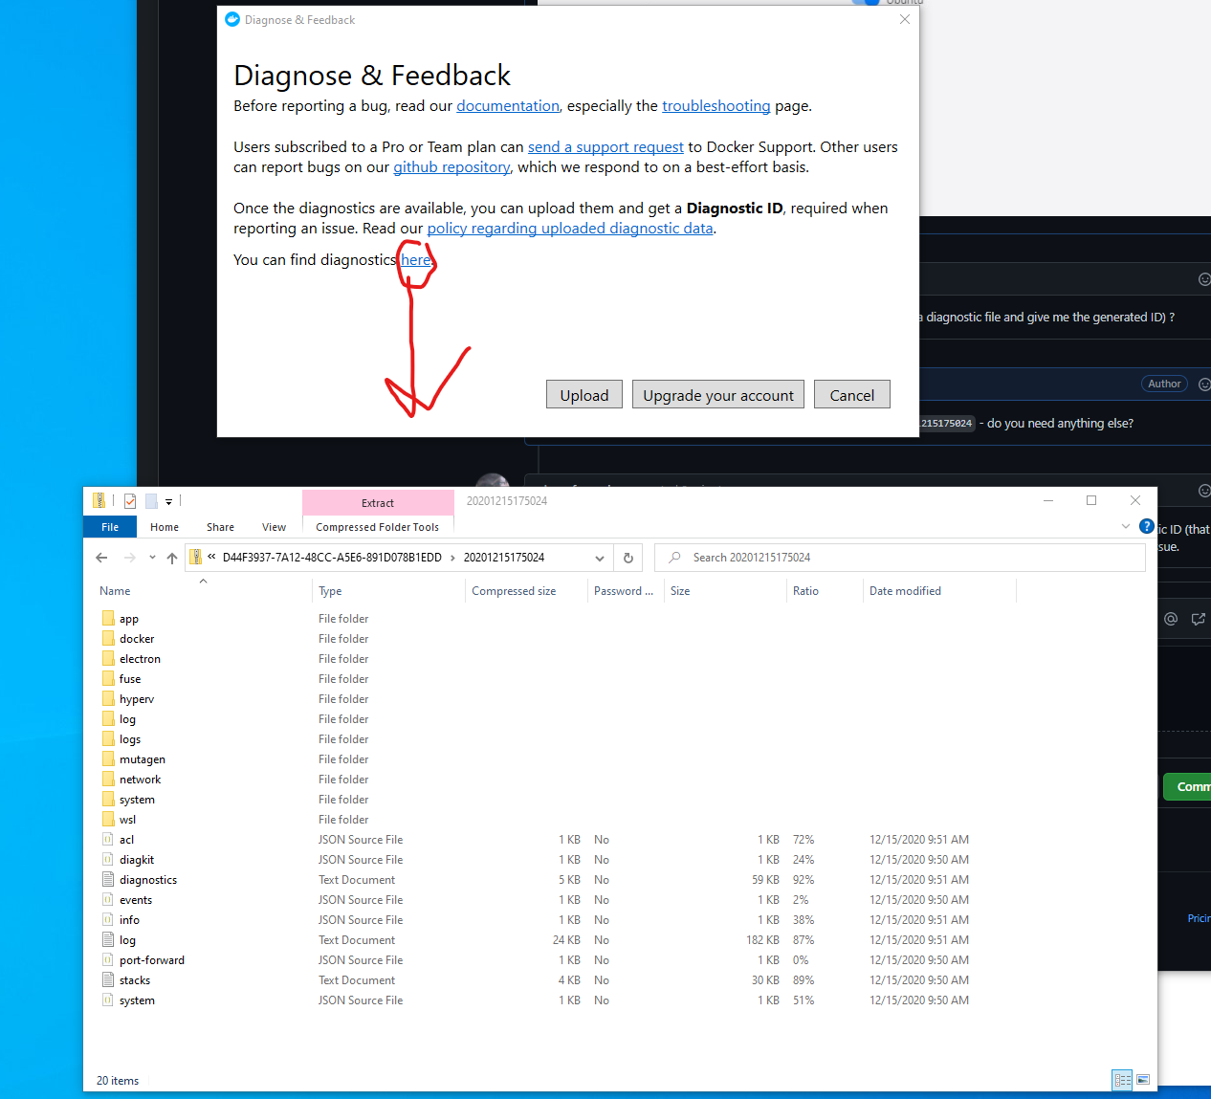Click the Docker whale icon in dialog title
Image resolution: width=1211 pixels, height=1099 pixels.
(231, 18)
